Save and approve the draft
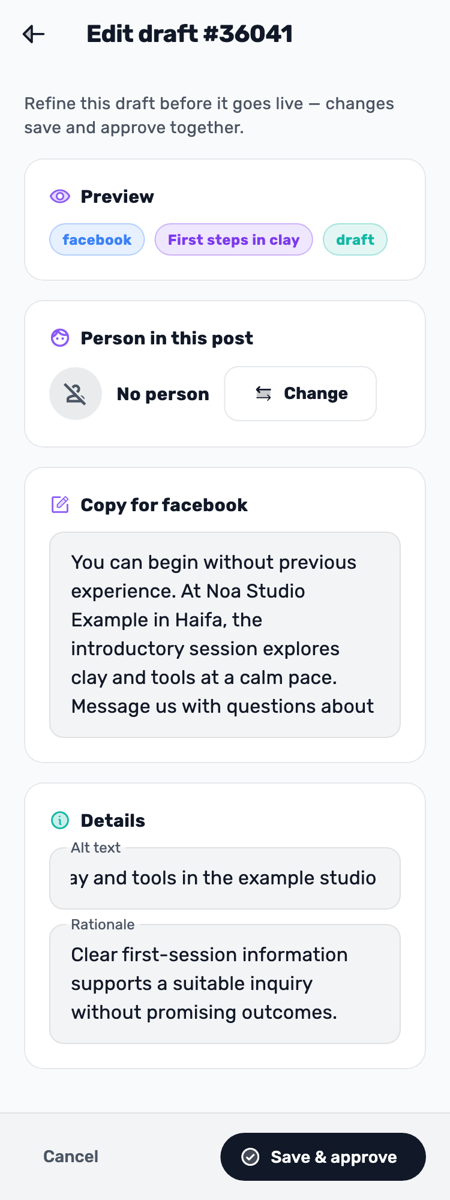 coord(323,1157)
